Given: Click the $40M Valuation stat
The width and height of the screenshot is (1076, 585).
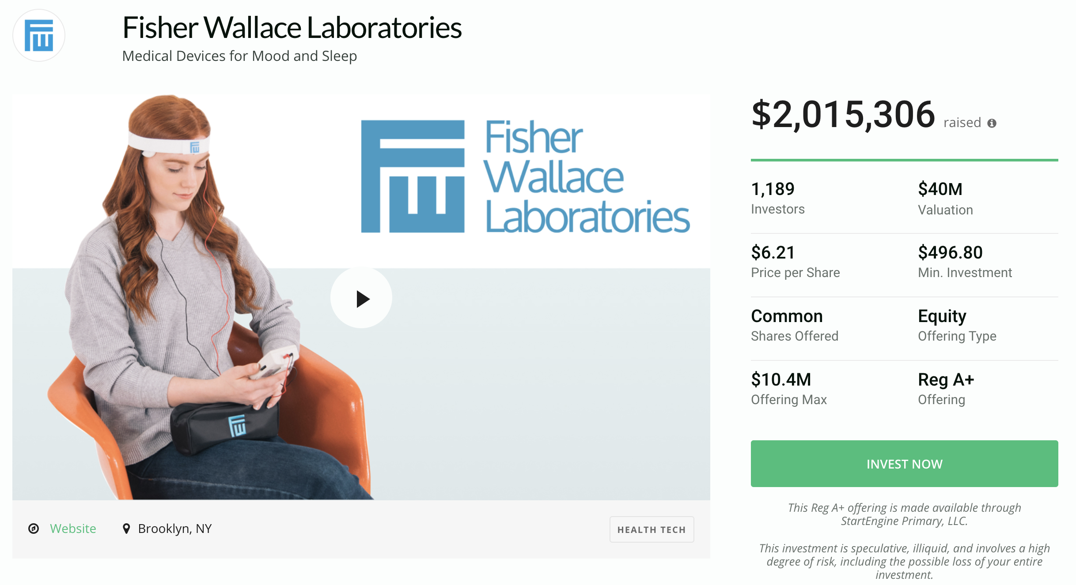Looking at the screenshot, I should (x=946, y=198).
